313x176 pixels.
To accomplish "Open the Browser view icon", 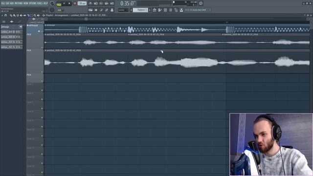I will click(176, 10).
